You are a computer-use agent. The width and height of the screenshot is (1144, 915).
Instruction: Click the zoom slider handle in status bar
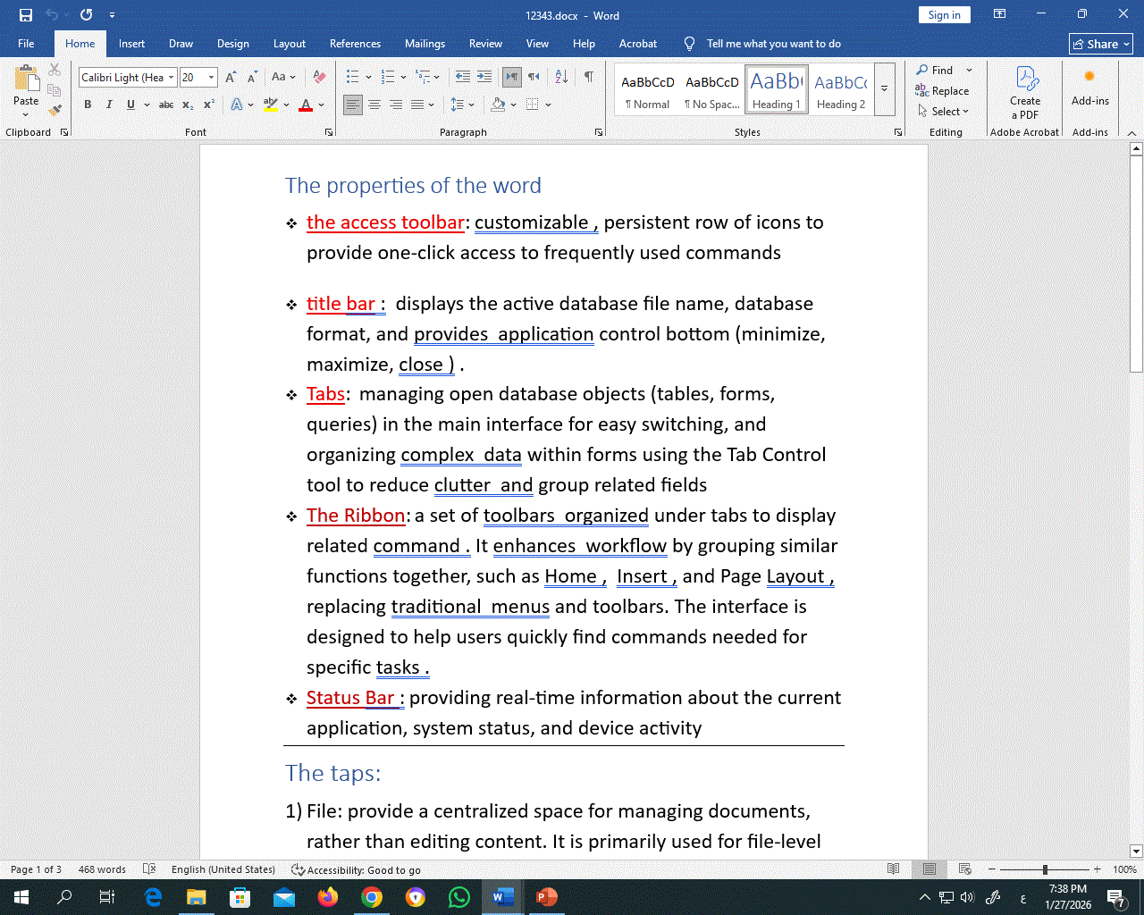1045,869
